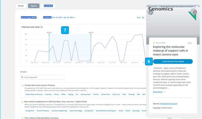Viewport: 202px width, 119px height.
Task: Select the Zoom Lens tag
Action: pyautogui.click(x=116, y=94)
